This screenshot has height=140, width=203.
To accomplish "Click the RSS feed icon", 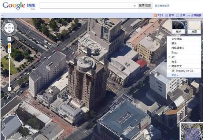I will point(155,15).
